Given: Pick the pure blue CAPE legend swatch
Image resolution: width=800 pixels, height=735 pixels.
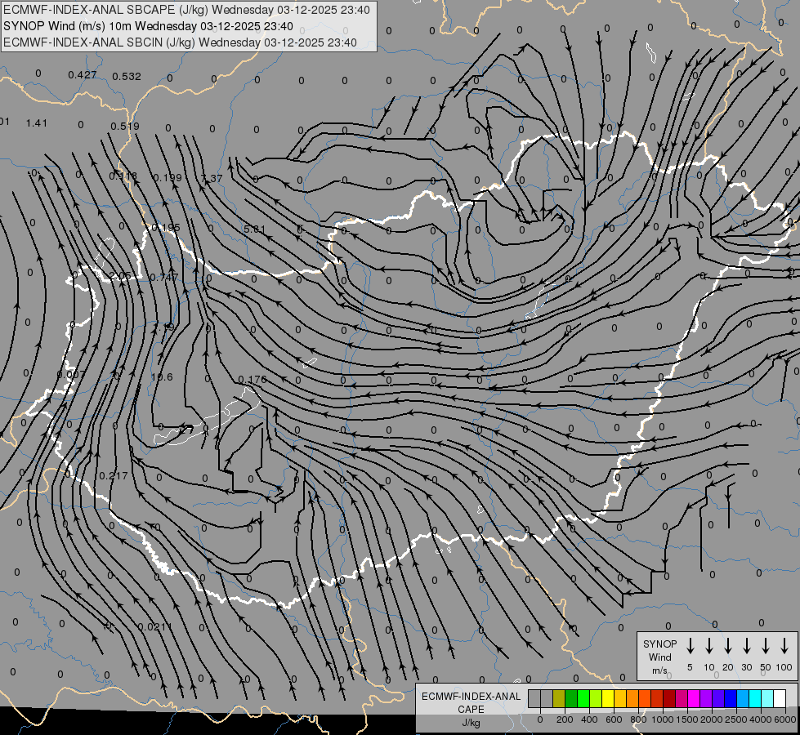Looking at the screenshot, I should pos(730,698).
